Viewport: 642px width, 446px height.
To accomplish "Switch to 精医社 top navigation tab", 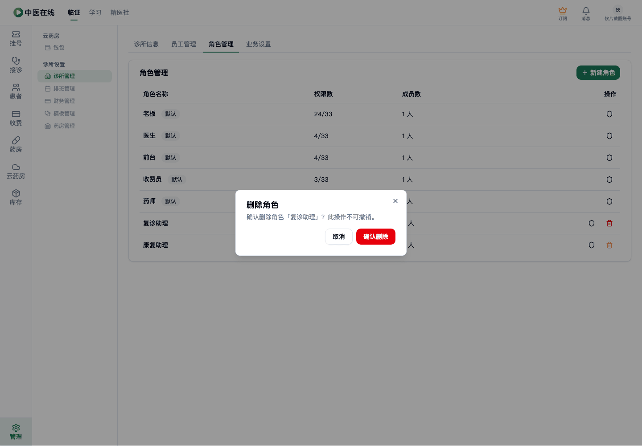I will [x=120, y=12].
